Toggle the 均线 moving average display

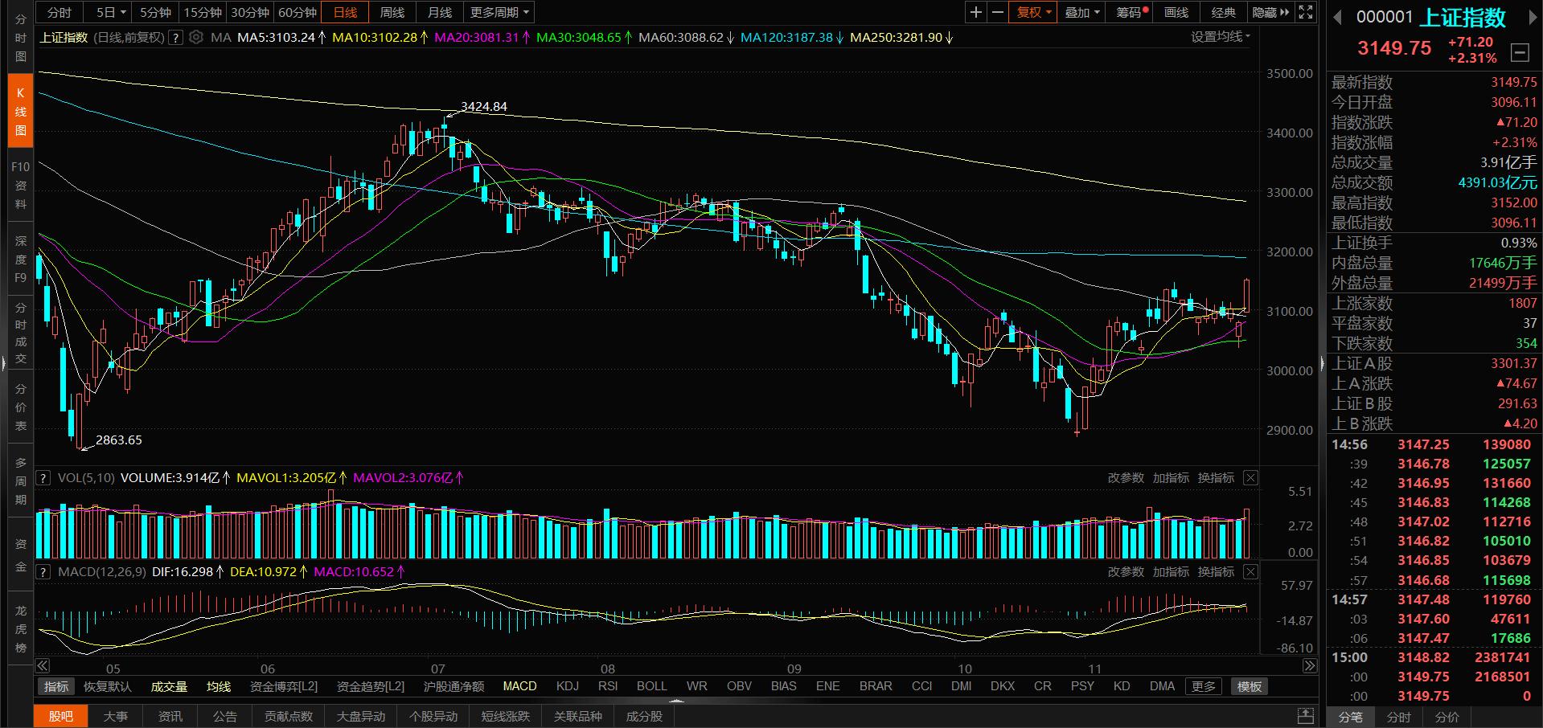click(219, 686)
